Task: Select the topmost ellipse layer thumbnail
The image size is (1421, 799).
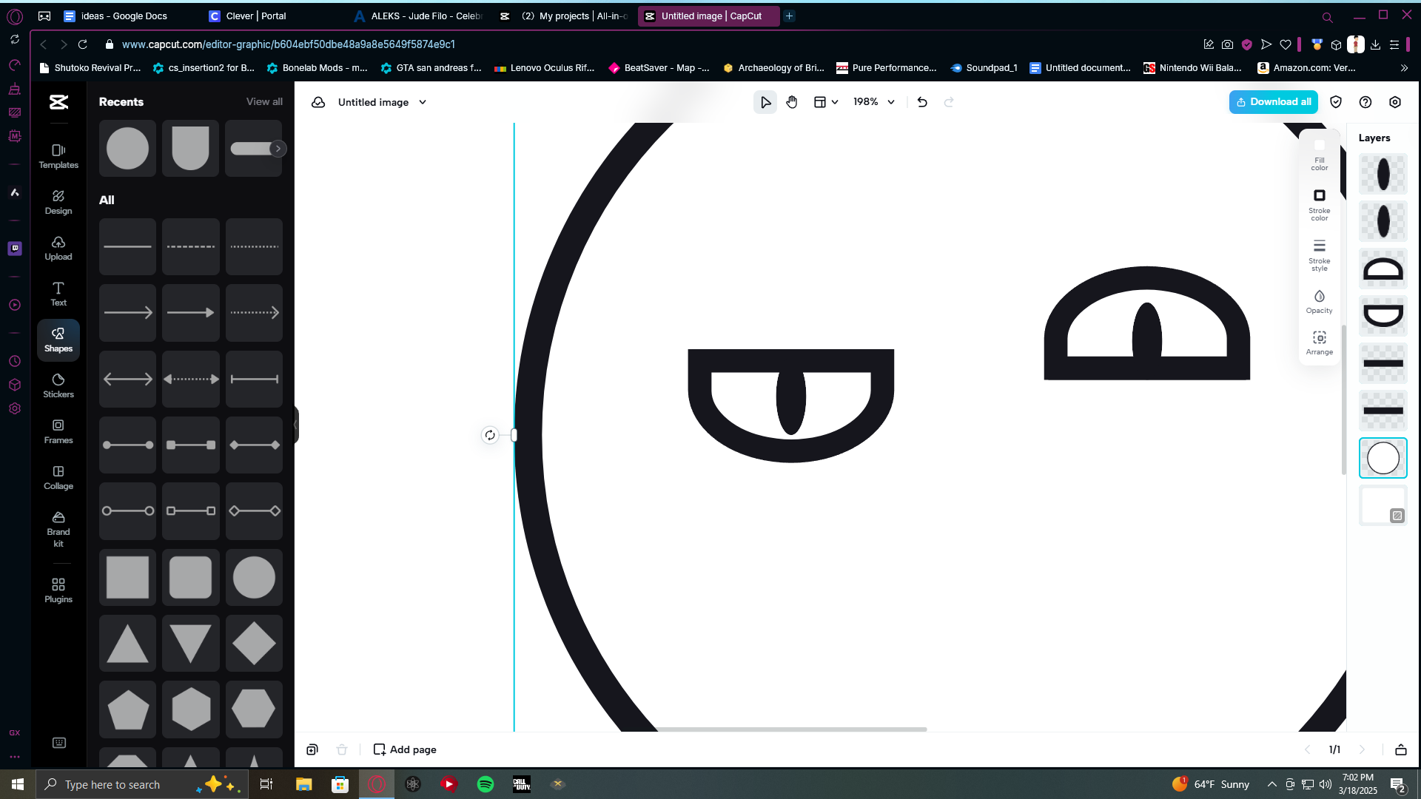Action: (x=1383, y=174)
